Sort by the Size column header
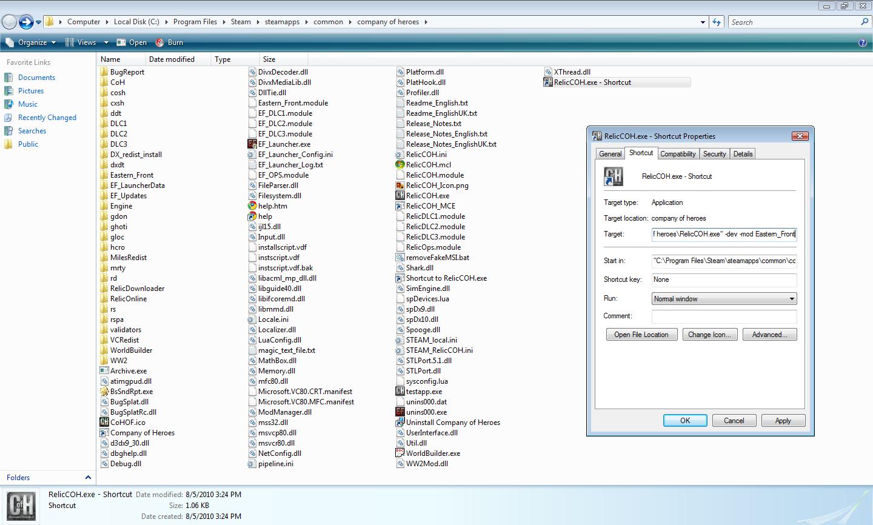The height and width of the screenshot is (525, 873). point(283,59)
